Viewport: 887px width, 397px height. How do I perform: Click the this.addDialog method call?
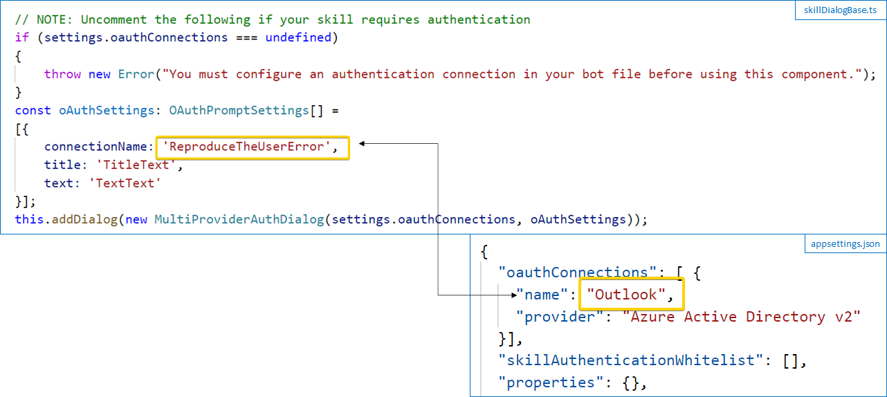point(66,220)
